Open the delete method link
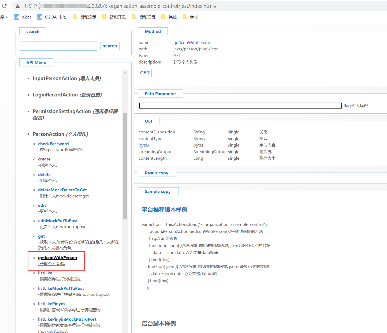 pyautogui.click(x=44, y=175)
